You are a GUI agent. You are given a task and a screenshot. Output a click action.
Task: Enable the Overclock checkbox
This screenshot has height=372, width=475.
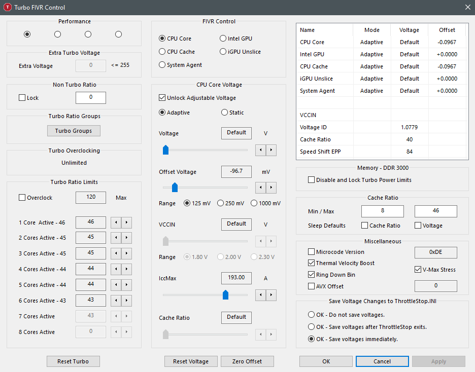22,198
